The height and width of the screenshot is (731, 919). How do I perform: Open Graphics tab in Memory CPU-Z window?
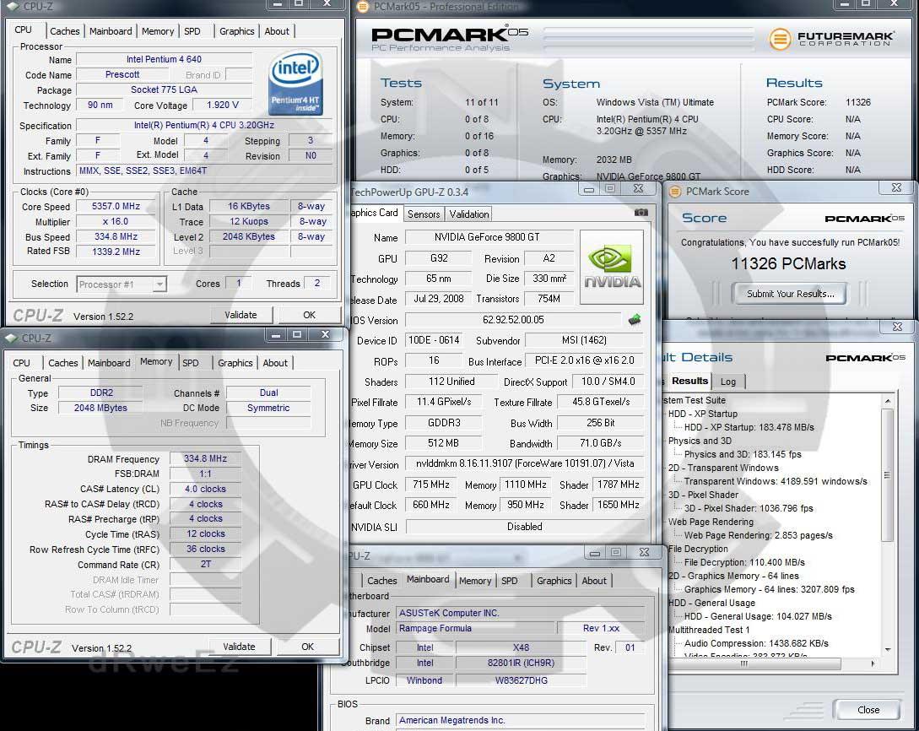pyautogui.click(x=235, y=363)
